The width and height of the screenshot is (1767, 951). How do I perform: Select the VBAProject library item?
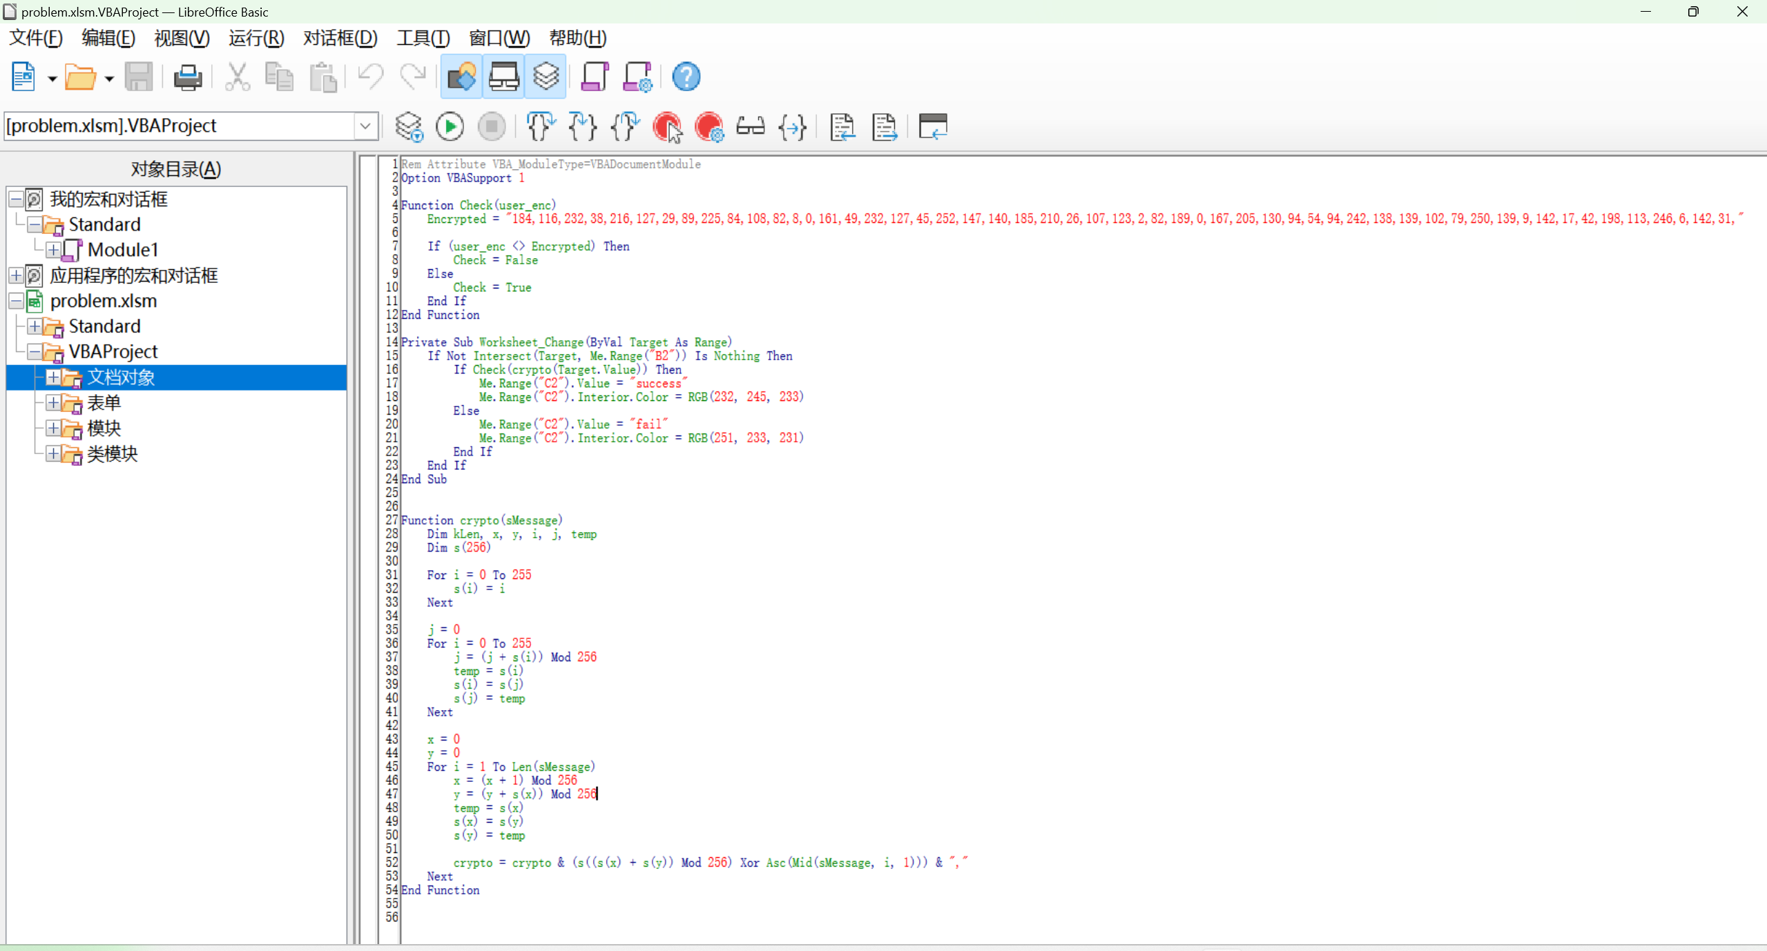point(113,352)
